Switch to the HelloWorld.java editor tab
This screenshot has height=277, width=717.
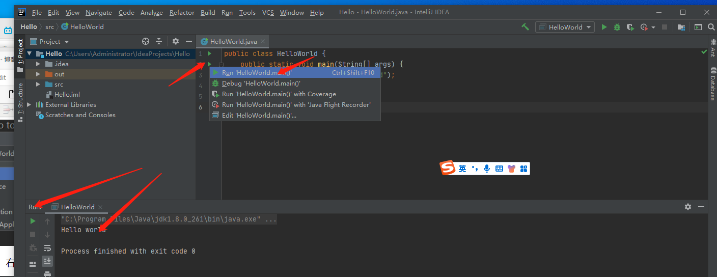[233, 41]
